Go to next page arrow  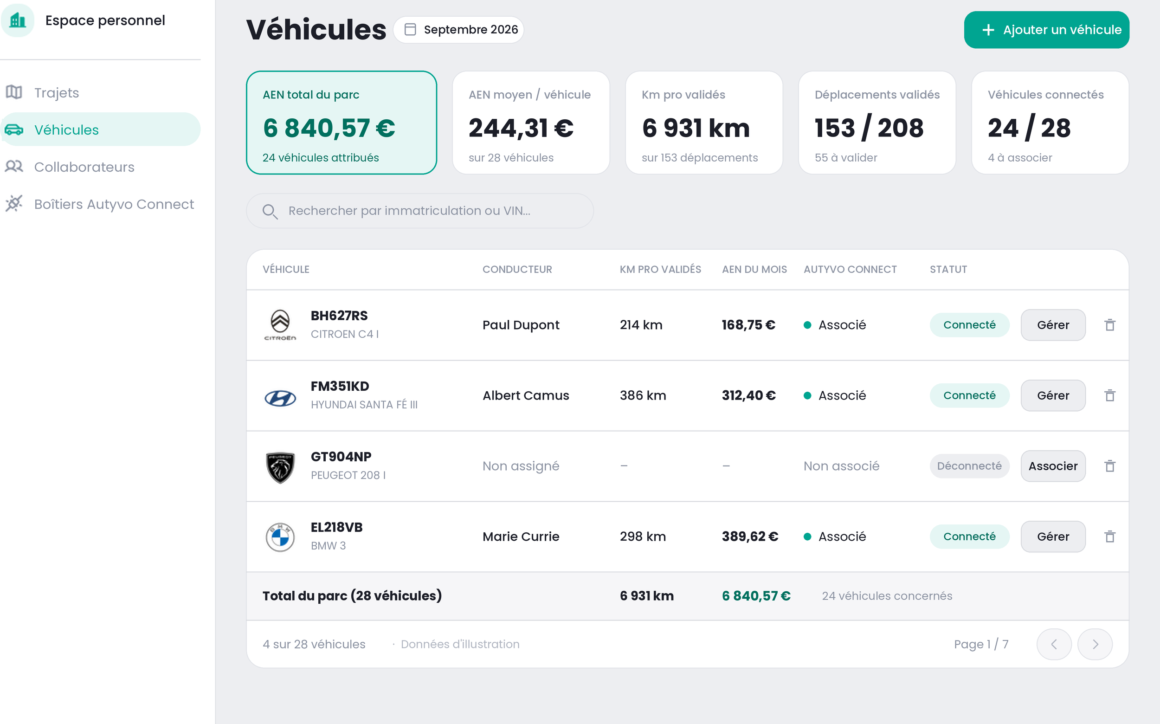[1095, 644]
